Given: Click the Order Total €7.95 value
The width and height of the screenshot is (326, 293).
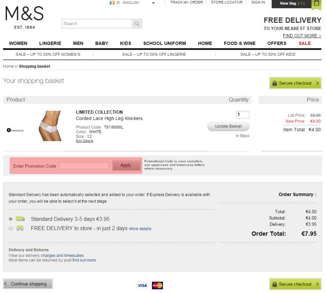Looking at the screenshot, I should pyautogui.click(x=309, y=234).
